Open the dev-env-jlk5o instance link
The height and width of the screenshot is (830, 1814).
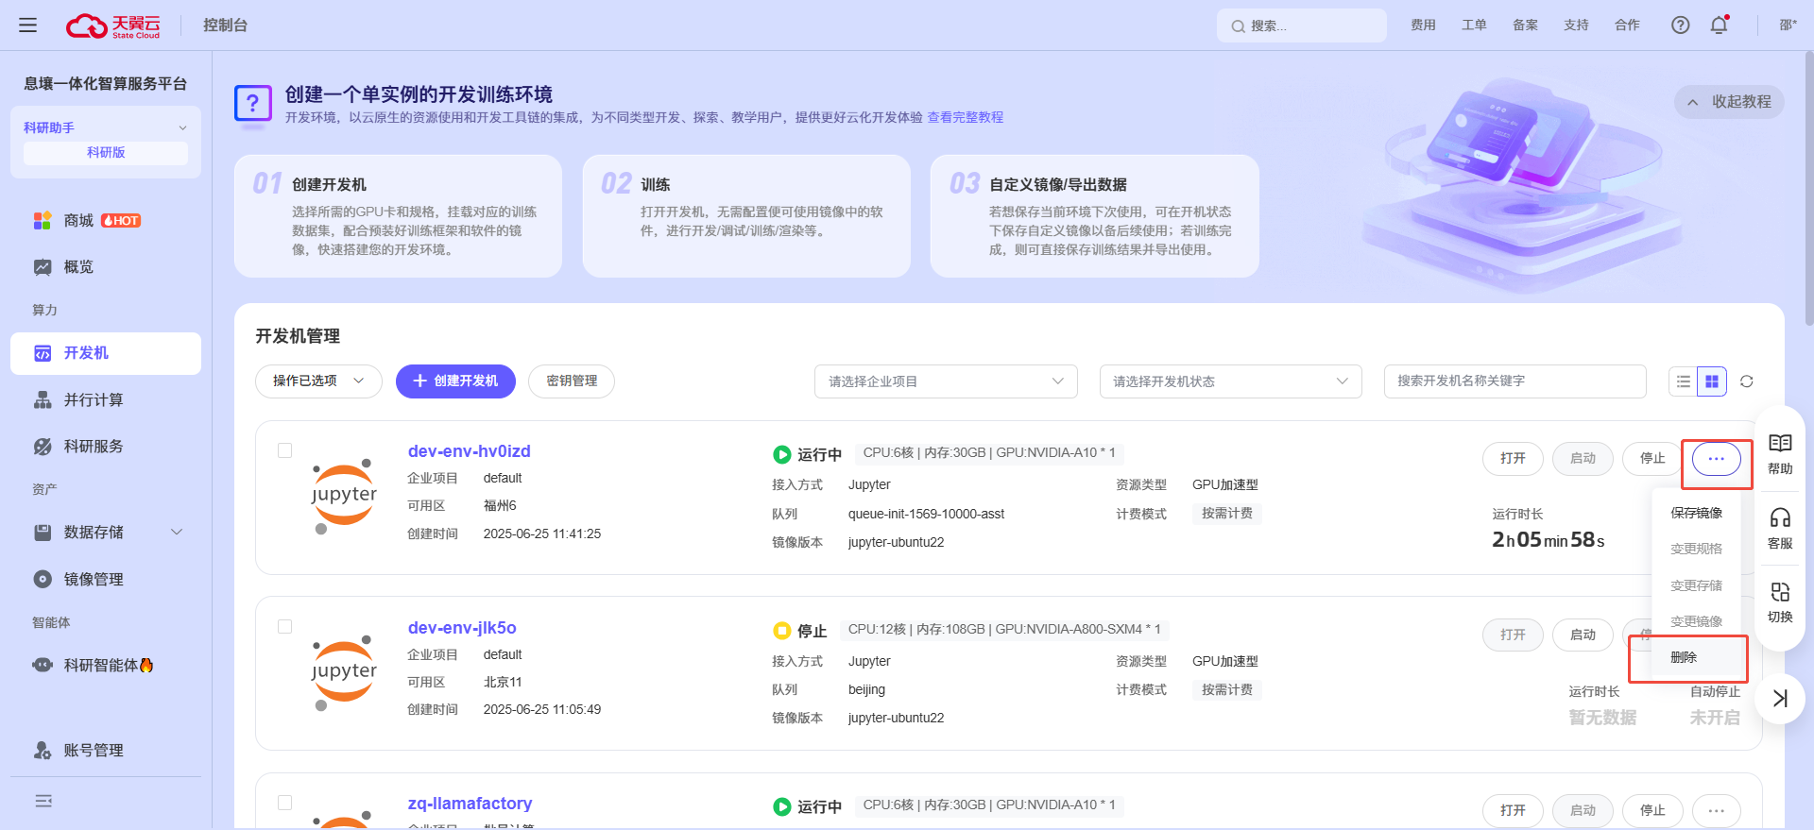[x=462, y=628]
